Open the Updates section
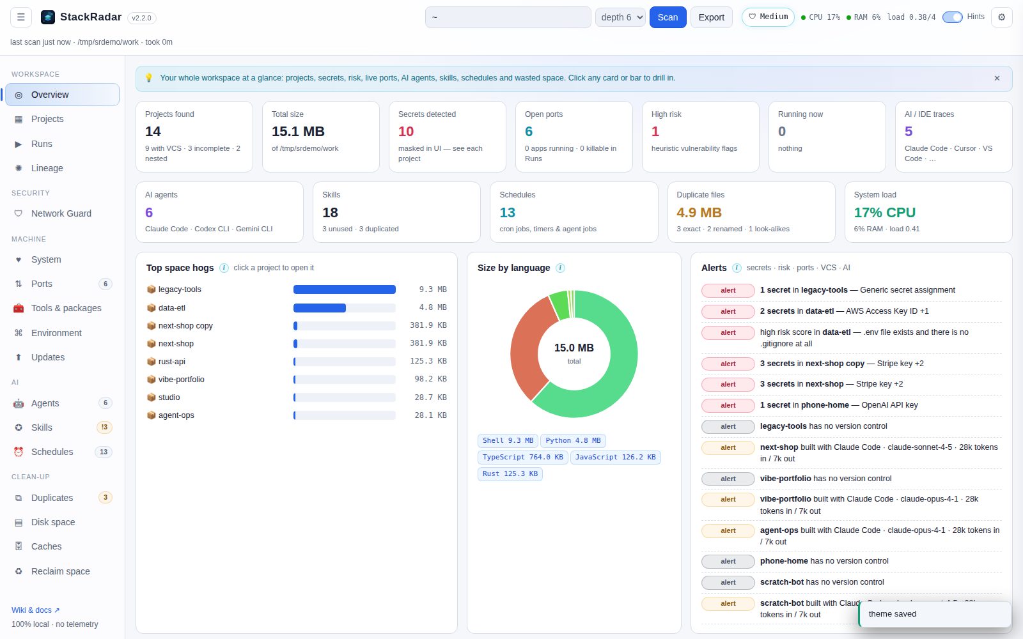Image resolution: width=1023 pixels, height=639 pixels. pos(63,357)
